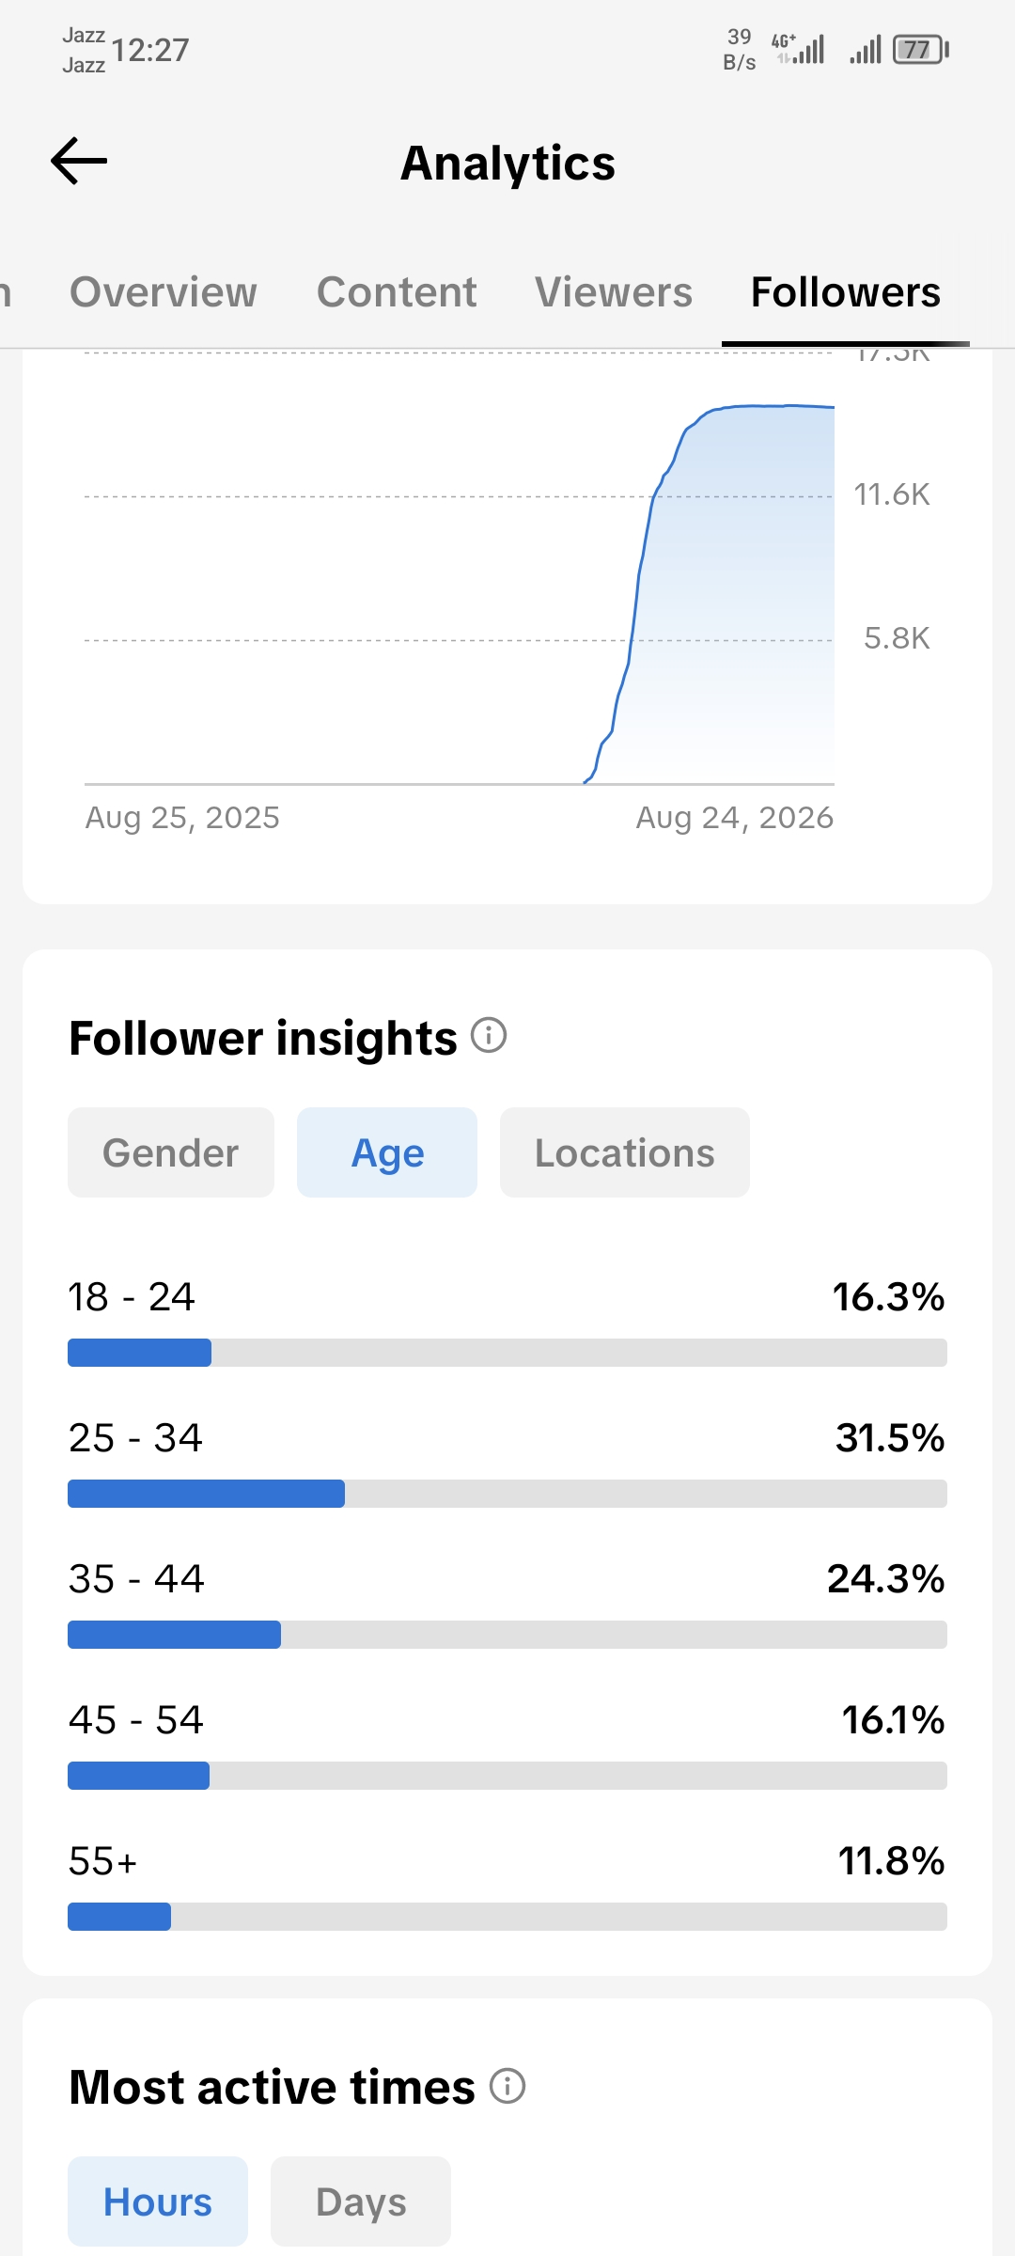Open the Viewers tab
1015x2256 pixels.
(614, 292)
